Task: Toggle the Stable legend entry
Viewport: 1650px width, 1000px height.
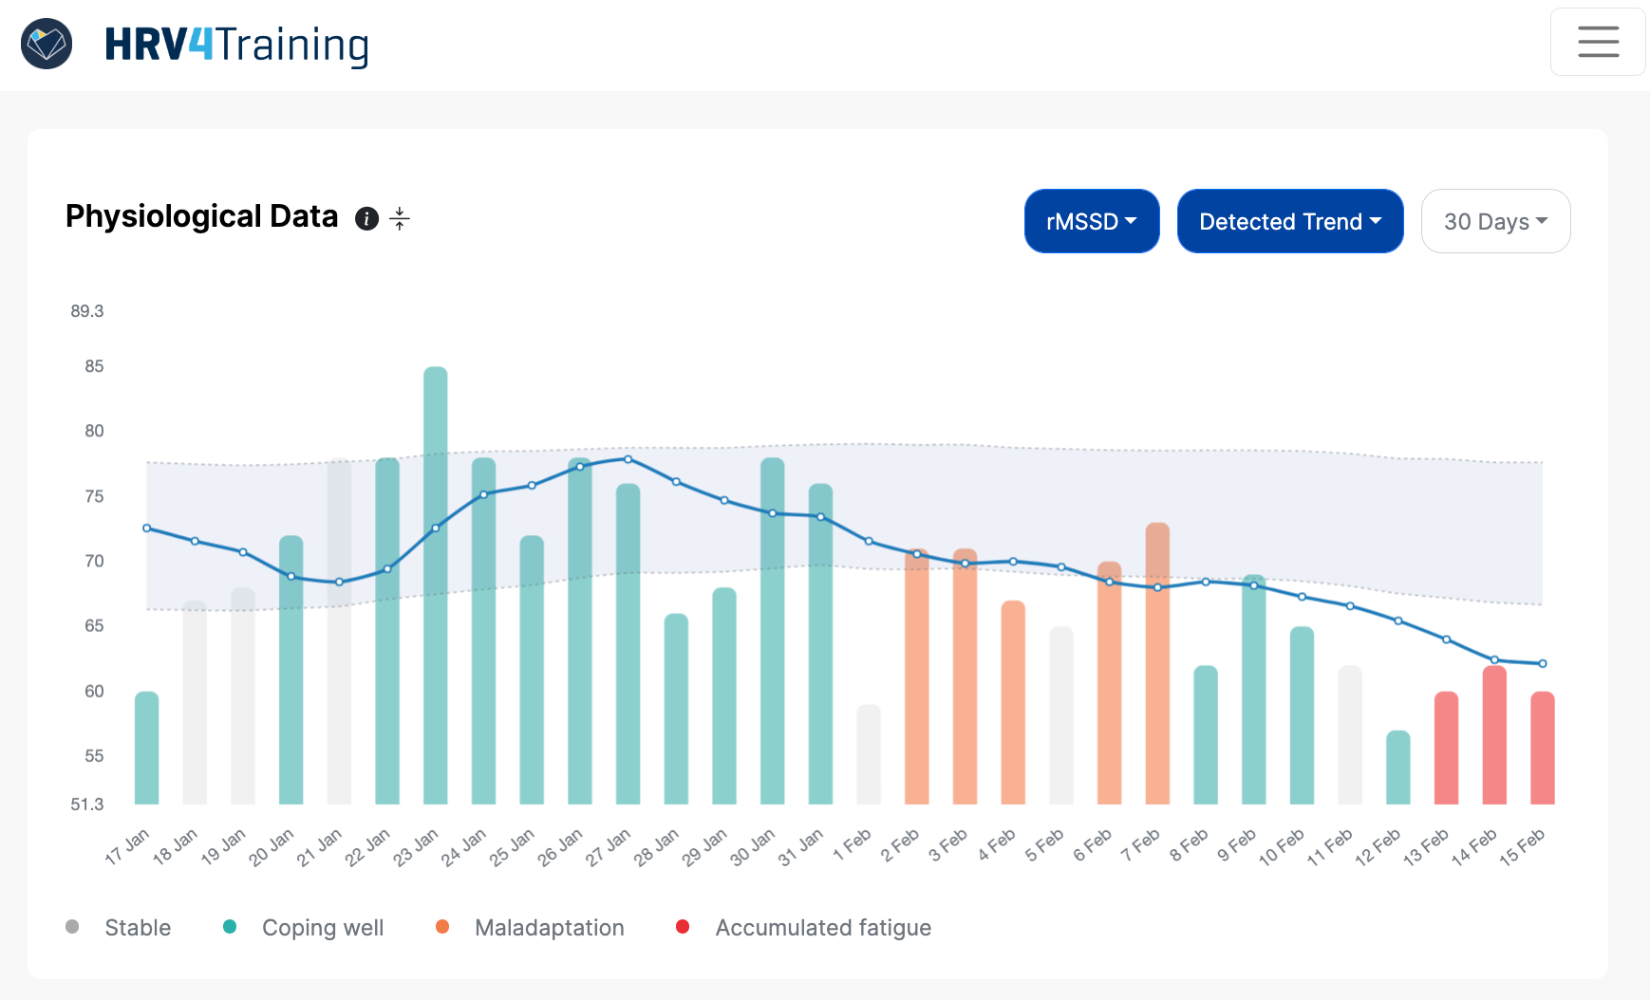Action: pyautogui.click(x=138, y=927)
